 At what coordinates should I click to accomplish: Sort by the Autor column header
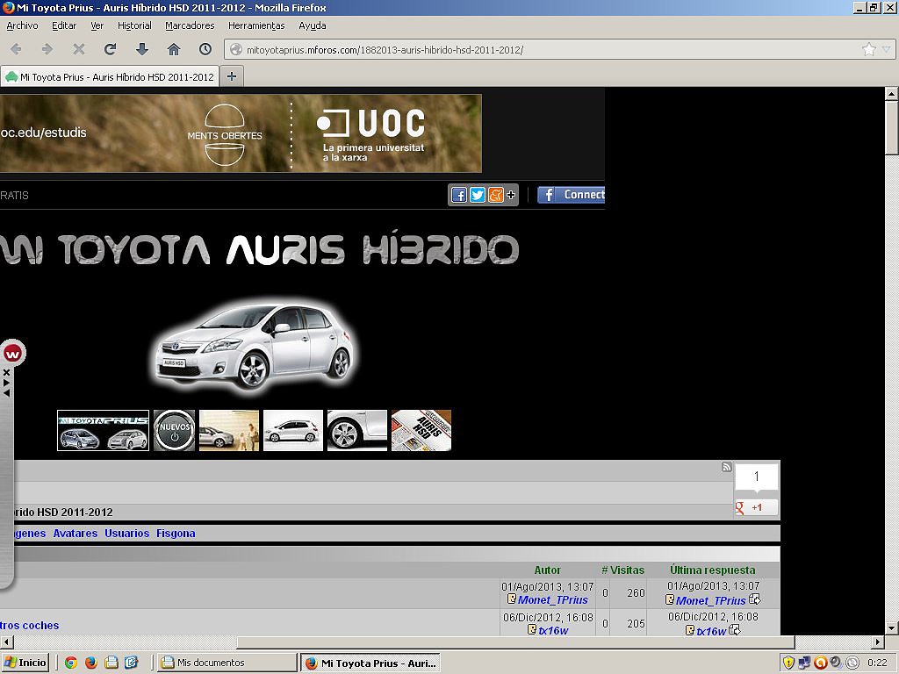pos(548,570)
